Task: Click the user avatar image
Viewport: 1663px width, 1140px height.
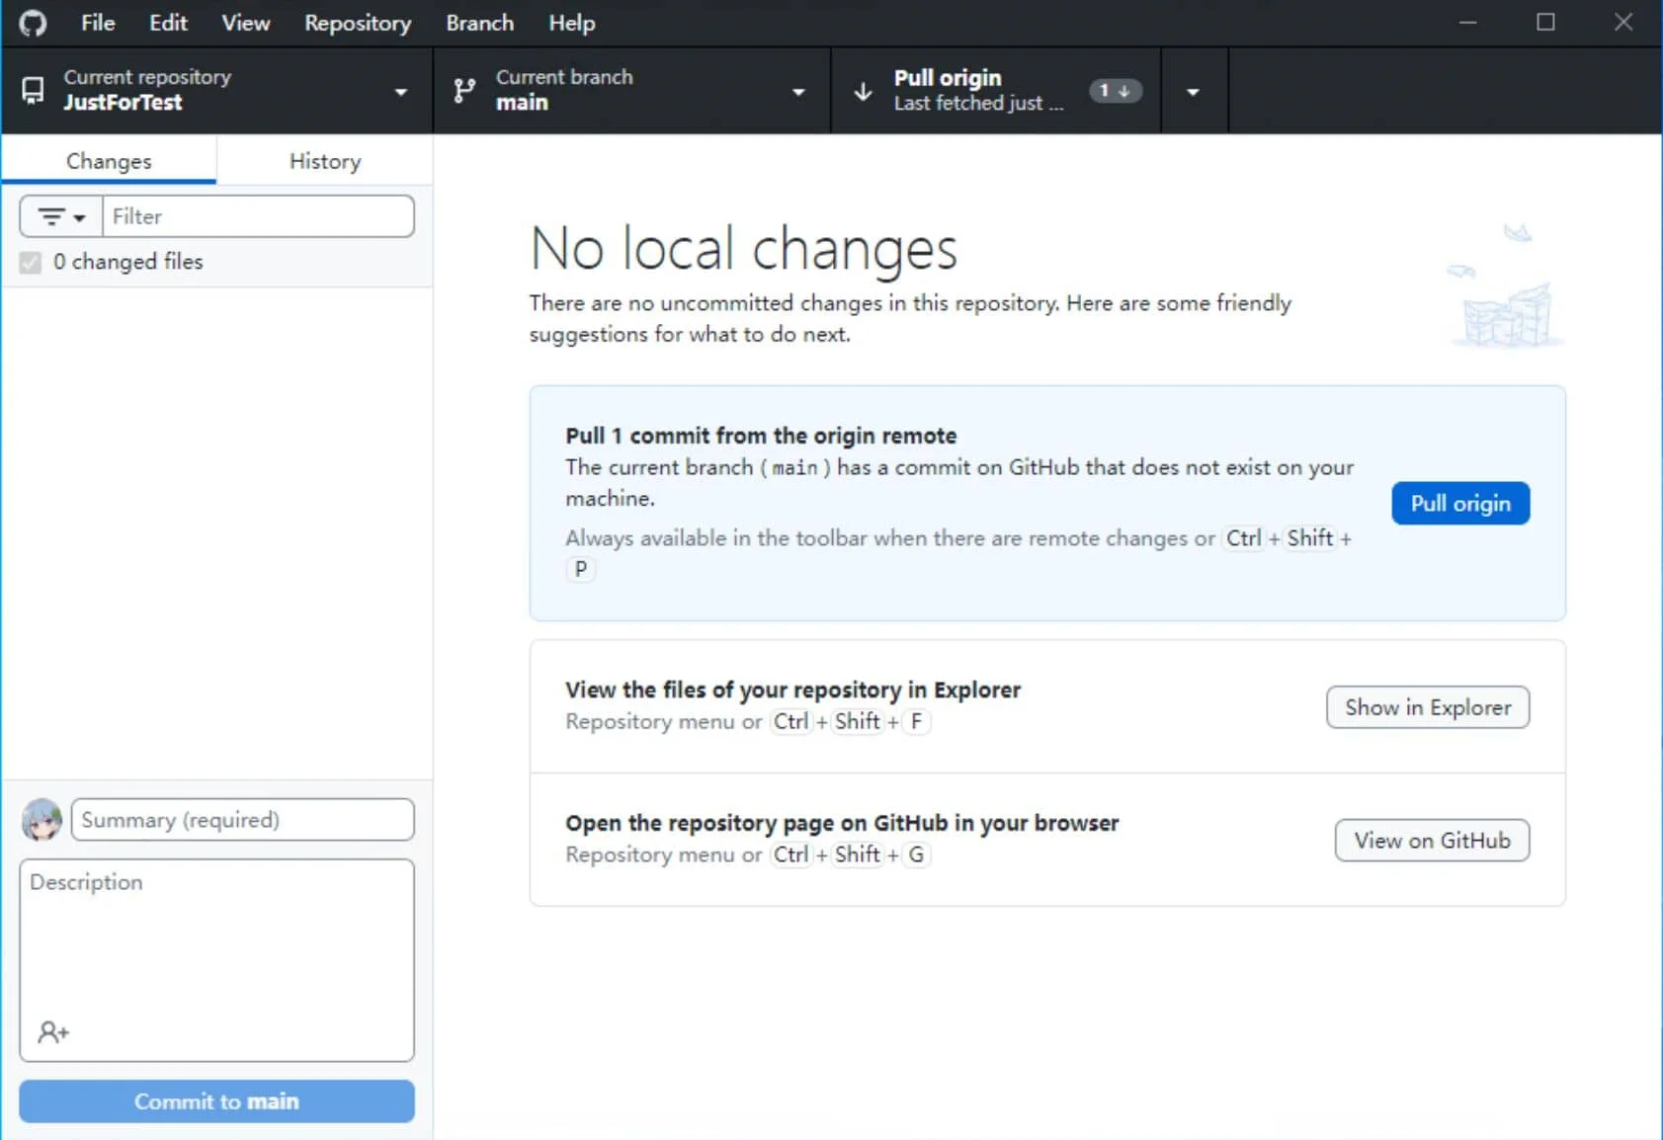Action: [42, 820]
